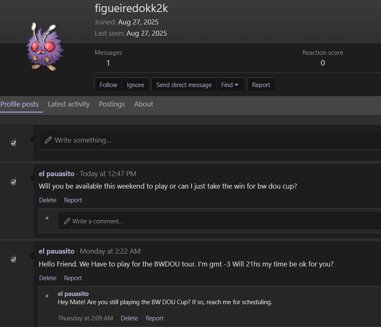Delete the Thursday at 2:09 AM comment
The height and width of the screenshot is (327, 381).
coord(129,318)
